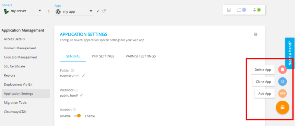Screen dimensions: 295x126
Task: Edit the Webroot path pencil icon
Action: coord(81,95)
